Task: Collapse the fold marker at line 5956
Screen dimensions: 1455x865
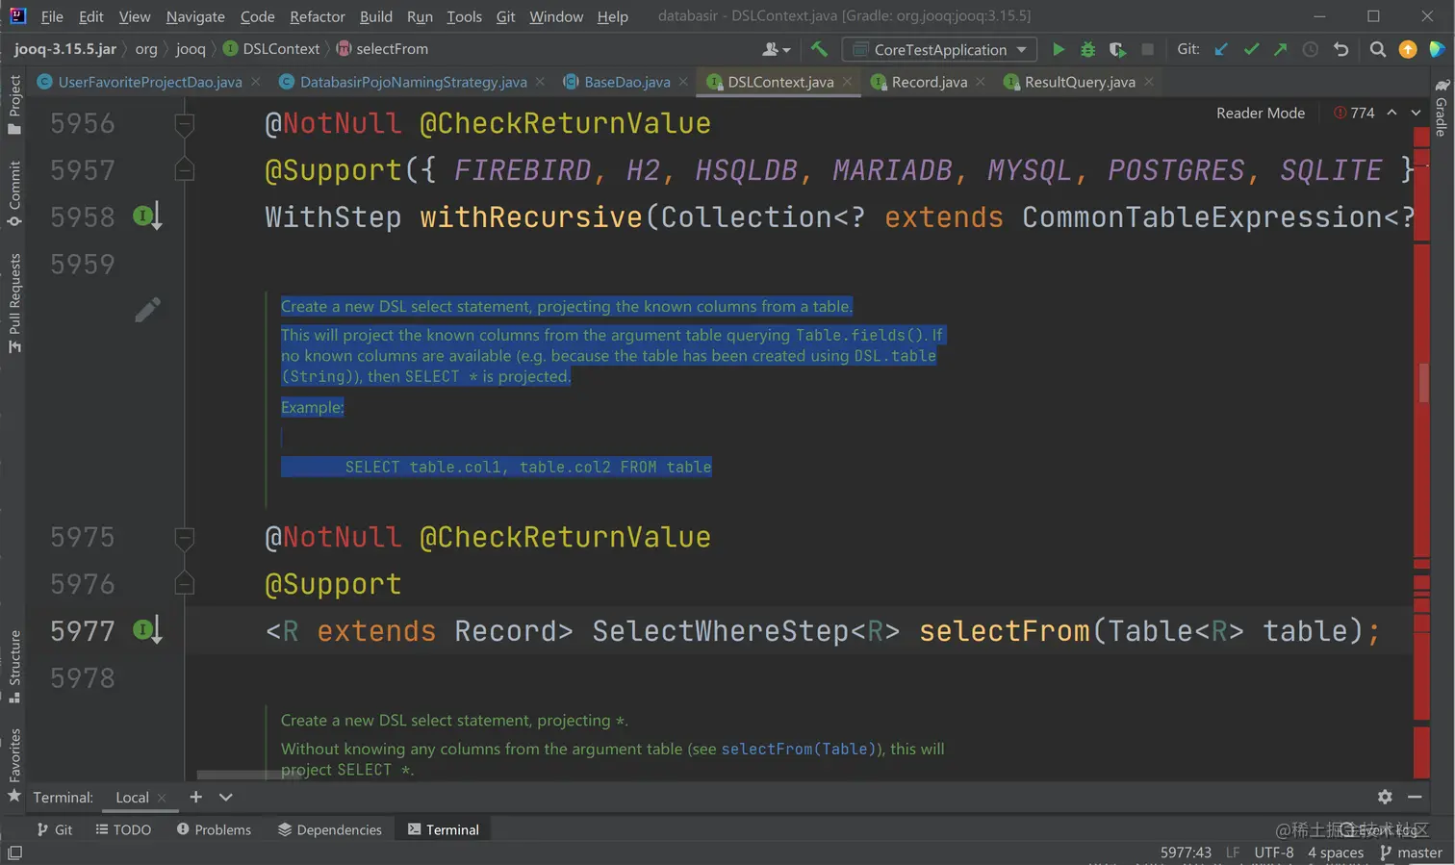Action: (185, 123)
